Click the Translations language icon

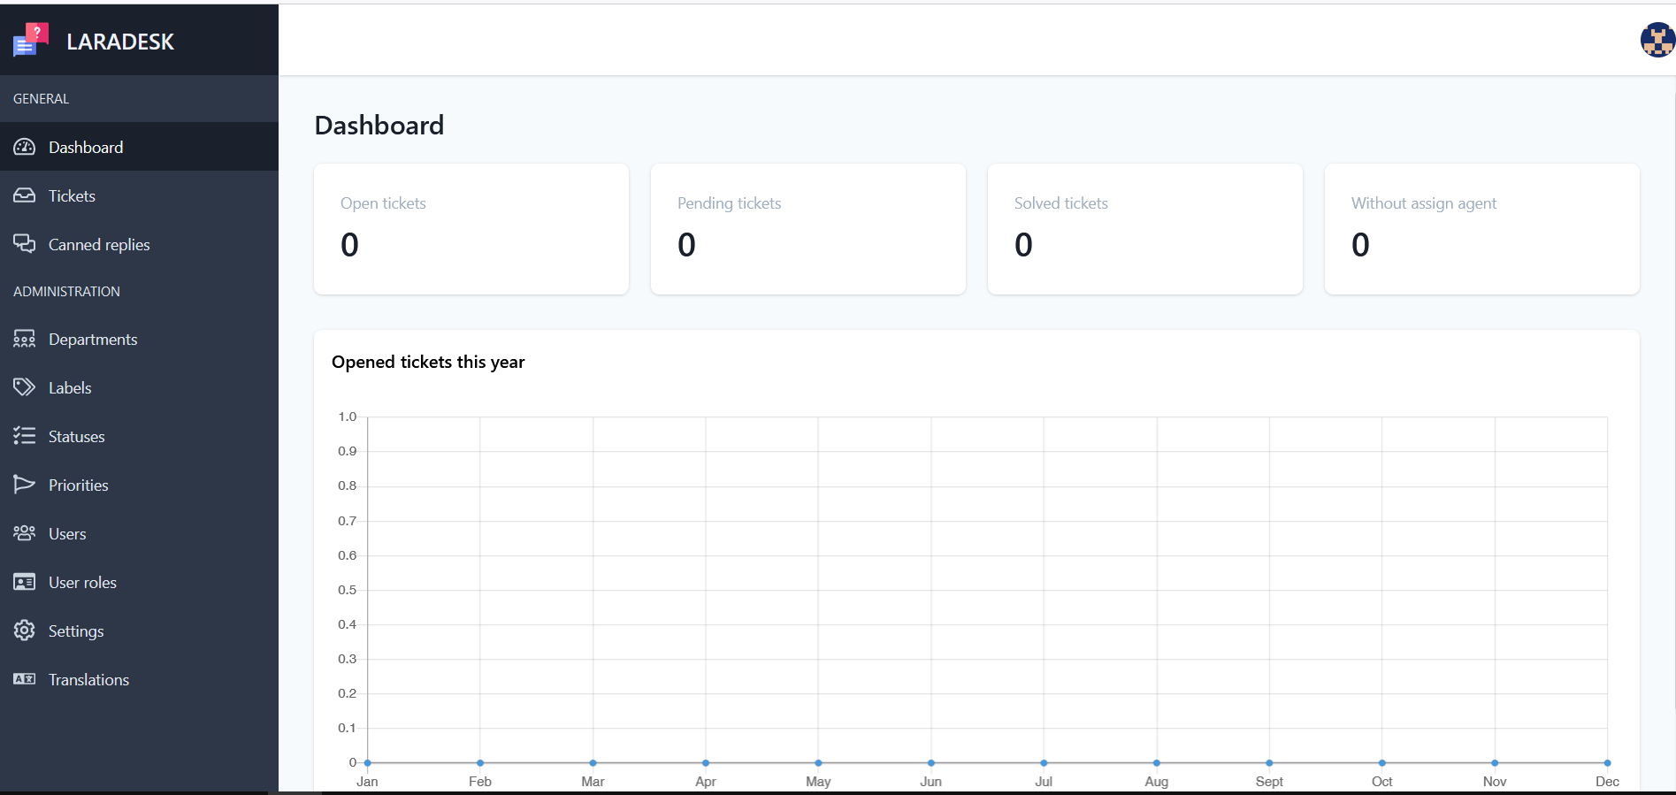(x=24, y=679)
